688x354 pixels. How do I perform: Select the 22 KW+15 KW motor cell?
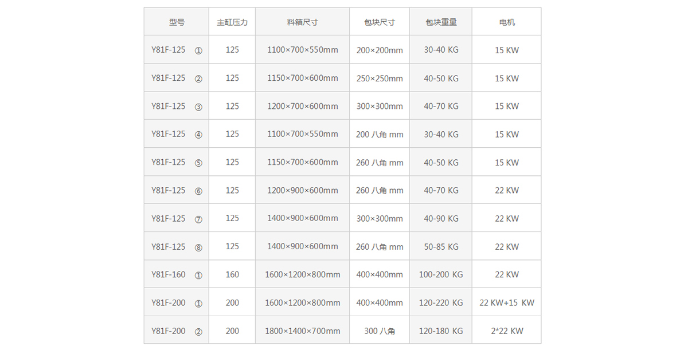[507, 302]
